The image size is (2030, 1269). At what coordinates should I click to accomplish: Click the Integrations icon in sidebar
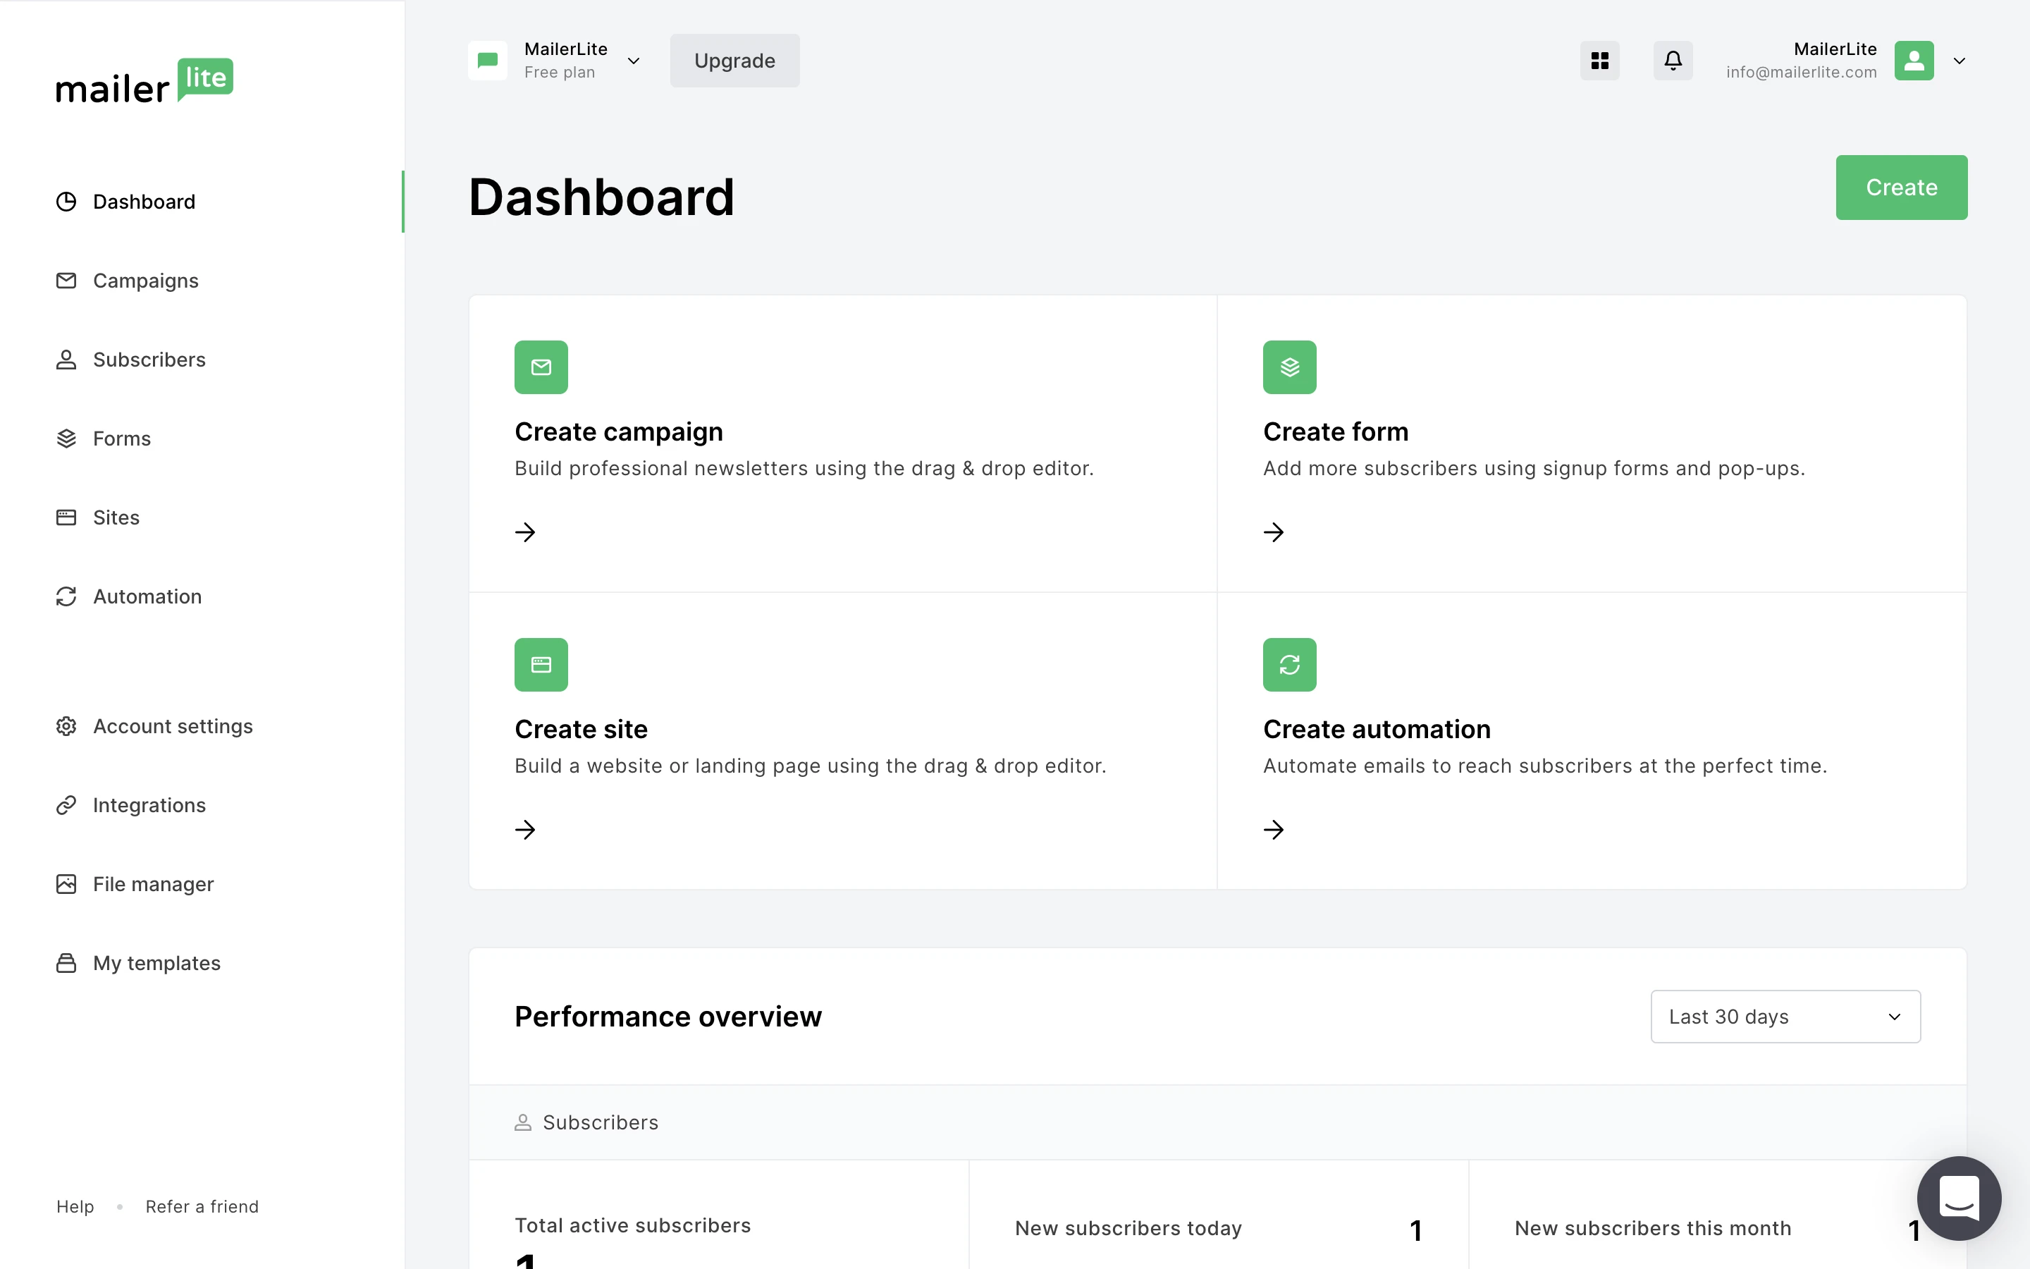click(67, 804)
